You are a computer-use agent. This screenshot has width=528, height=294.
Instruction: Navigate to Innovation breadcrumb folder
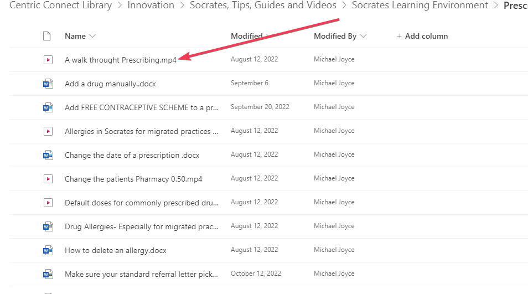(151, 5)
